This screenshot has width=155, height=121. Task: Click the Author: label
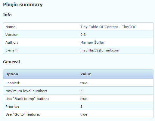click(x=12, y=42)
